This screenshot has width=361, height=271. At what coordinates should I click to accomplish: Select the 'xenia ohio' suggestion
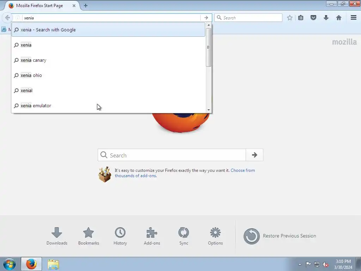pos(108,76)
